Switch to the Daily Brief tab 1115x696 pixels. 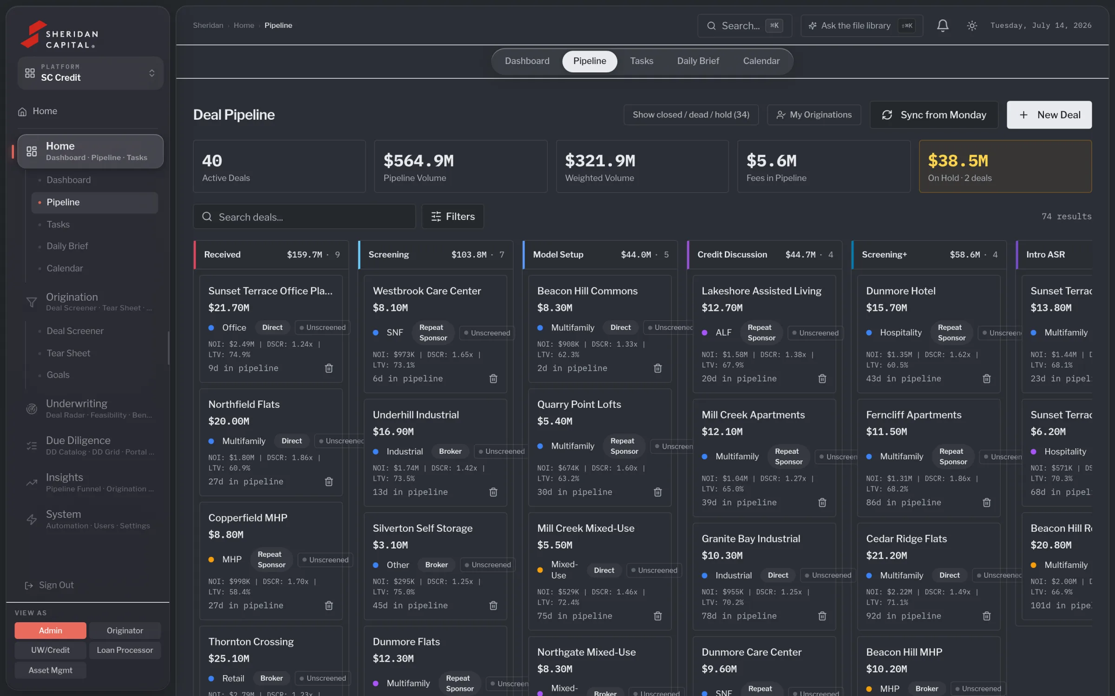coord(698,61)
